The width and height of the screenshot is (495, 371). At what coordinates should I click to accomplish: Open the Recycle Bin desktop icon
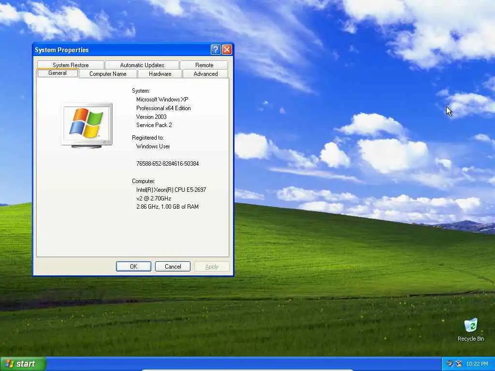[471, 329]
